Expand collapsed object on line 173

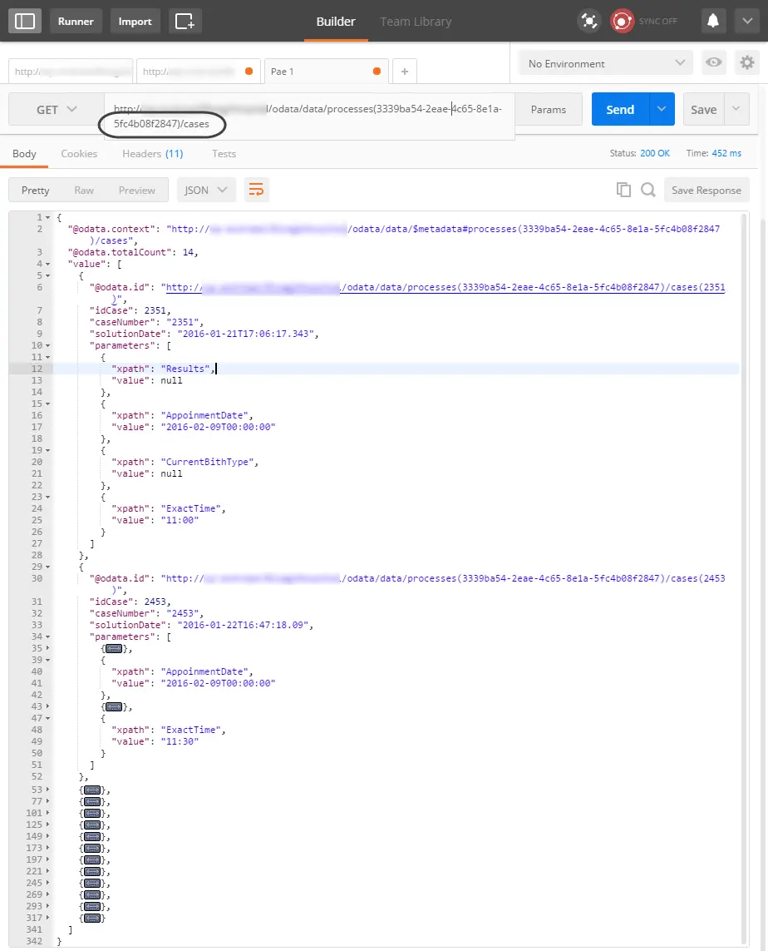[92, 848]
